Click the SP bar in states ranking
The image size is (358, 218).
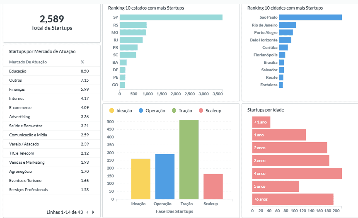(x=171, y=17)
